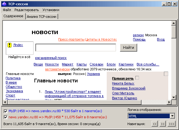Click the регион link
Screen dimensions: 179x130
[138, 35]
